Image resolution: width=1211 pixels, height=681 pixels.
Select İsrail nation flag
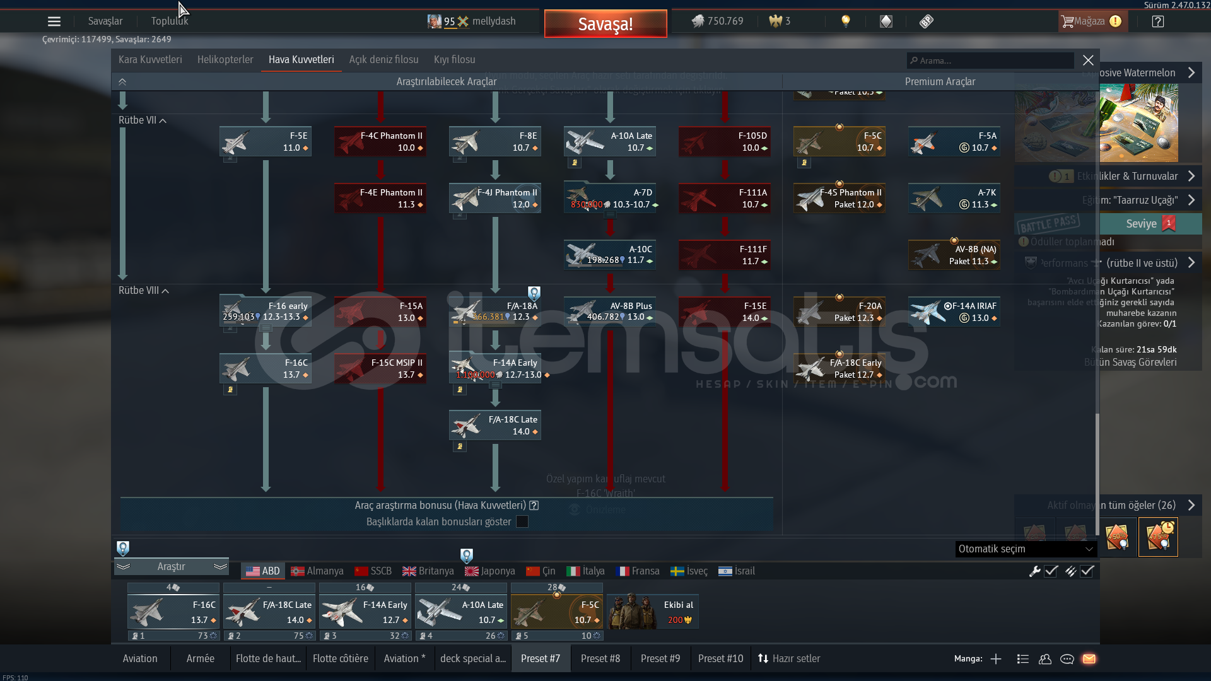pos(737,571)
